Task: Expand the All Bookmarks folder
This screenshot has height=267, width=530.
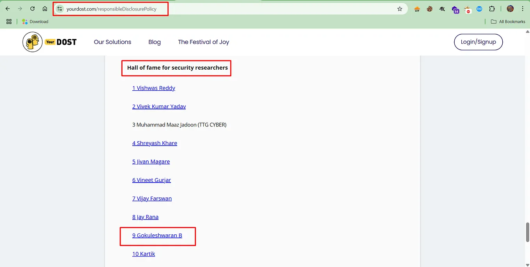Action: (507, 21)
